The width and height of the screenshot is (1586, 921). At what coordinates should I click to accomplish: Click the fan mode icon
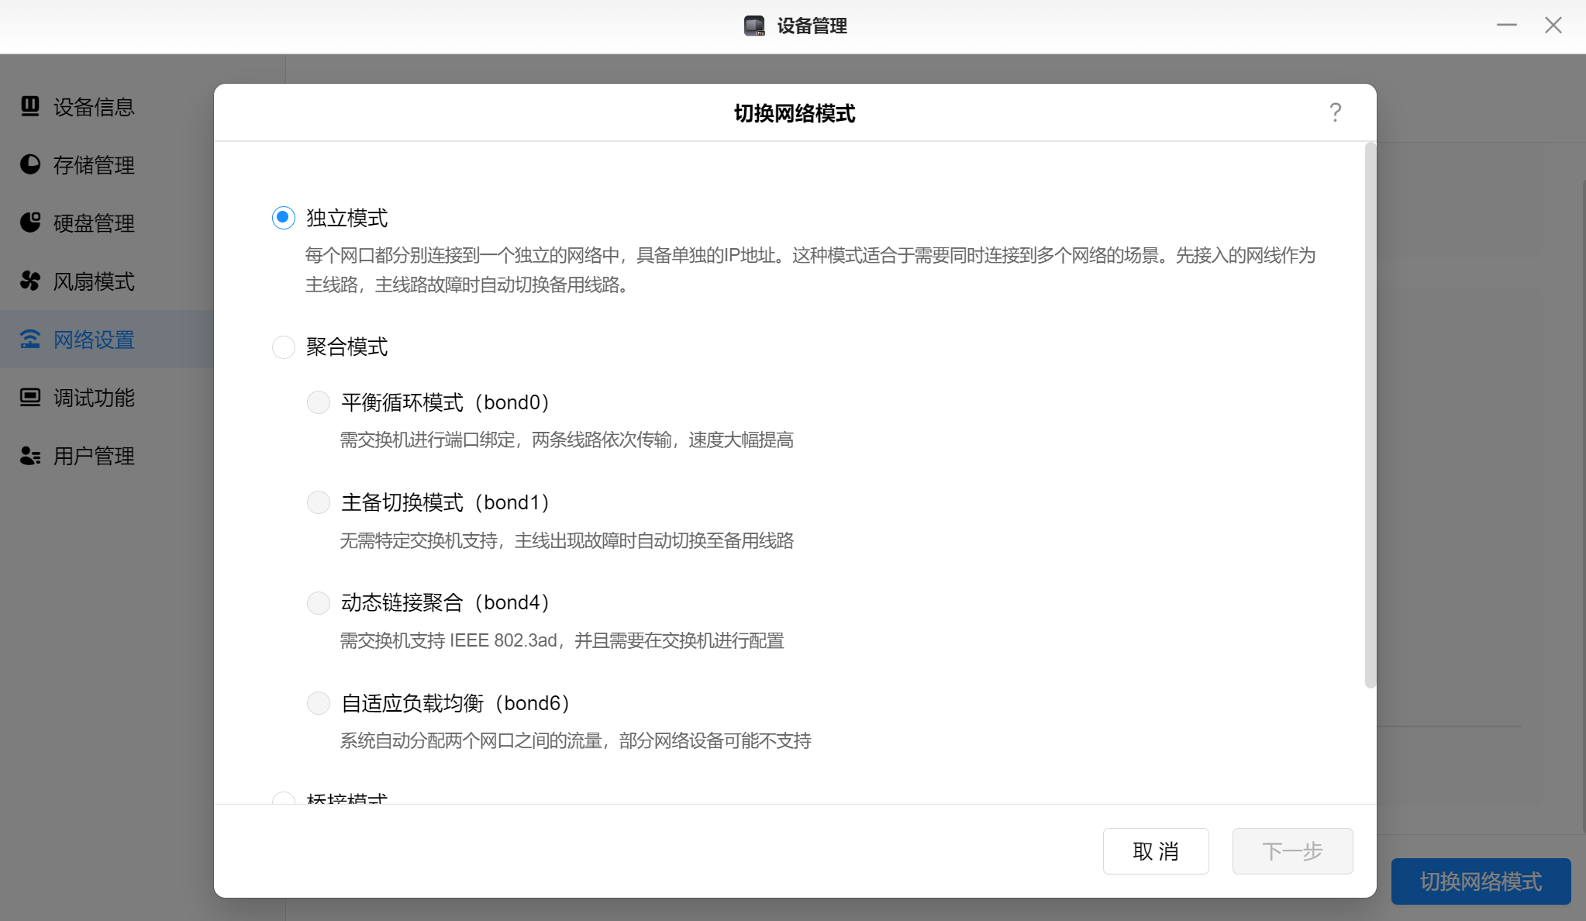30,281
